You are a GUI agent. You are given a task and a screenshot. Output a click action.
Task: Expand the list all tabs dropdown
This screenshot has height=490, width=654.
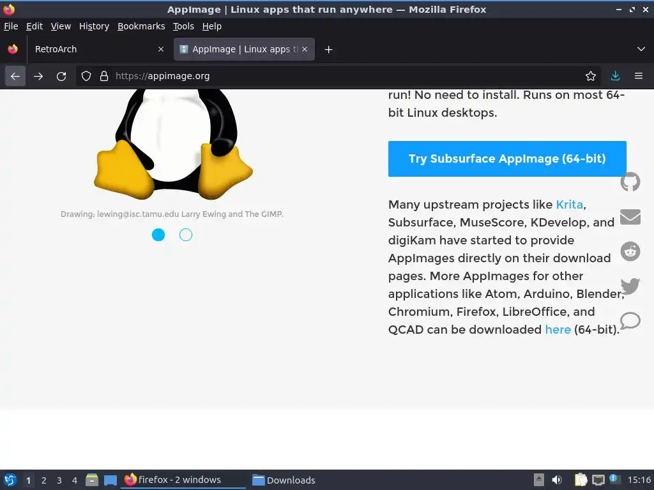pos(641,49)
